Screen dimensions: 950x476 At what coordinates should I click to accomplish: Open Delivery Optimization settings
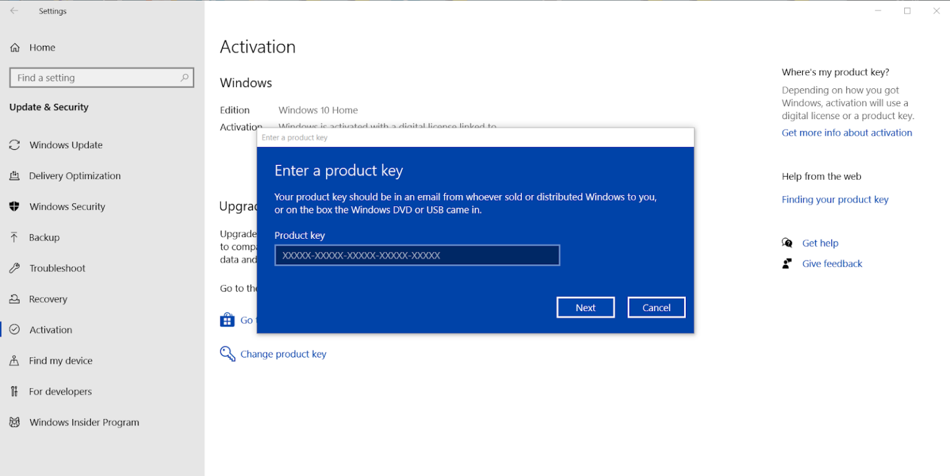point(74,175)
